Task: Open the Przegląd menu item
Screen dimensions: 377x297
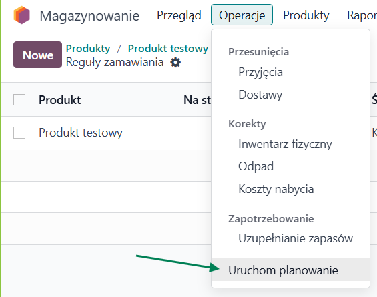Action: [179, 15]
